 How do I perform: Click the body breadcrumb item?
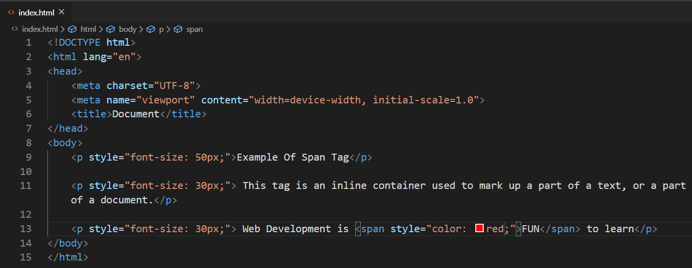(128, 29)
